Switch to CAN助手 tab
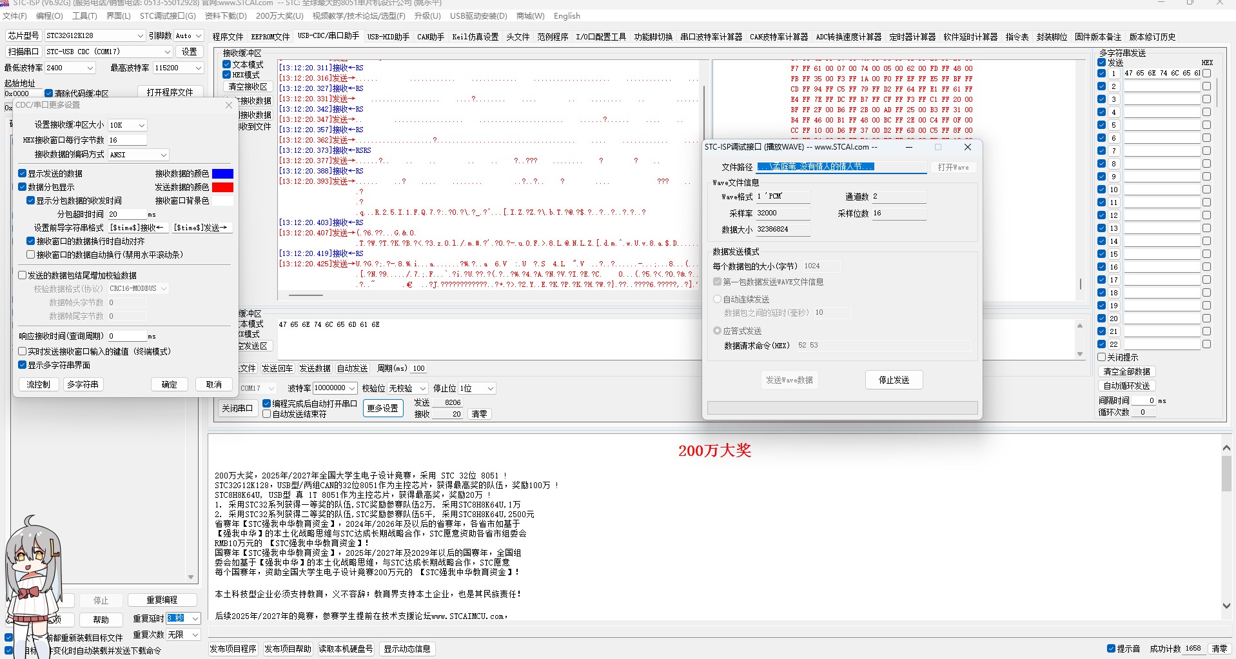 (431, 37)
